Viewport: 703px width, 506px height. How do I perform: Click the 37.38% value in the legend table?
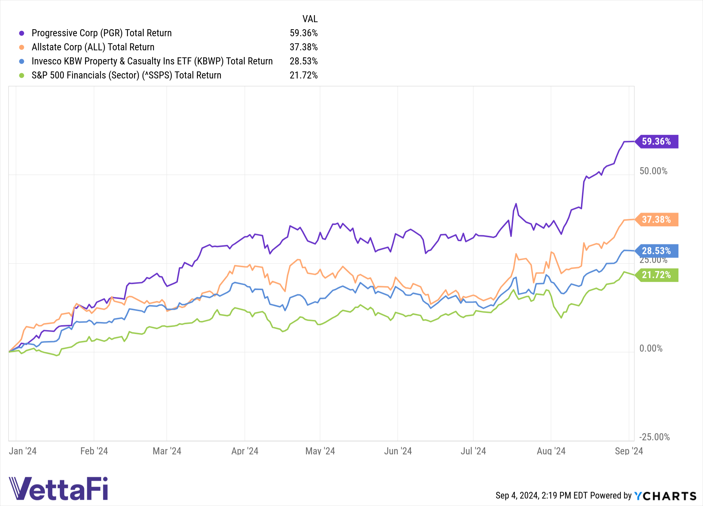point(304,47)
